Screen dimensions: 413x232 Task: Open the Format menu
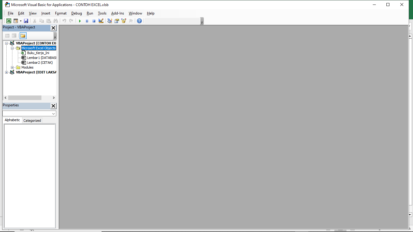[x=61, y=13]
